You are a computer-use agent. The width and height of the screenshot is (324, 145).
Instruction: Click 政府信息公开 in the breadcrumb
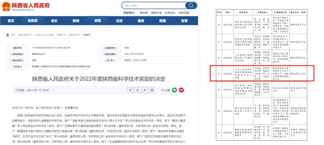tap(25, 35)
